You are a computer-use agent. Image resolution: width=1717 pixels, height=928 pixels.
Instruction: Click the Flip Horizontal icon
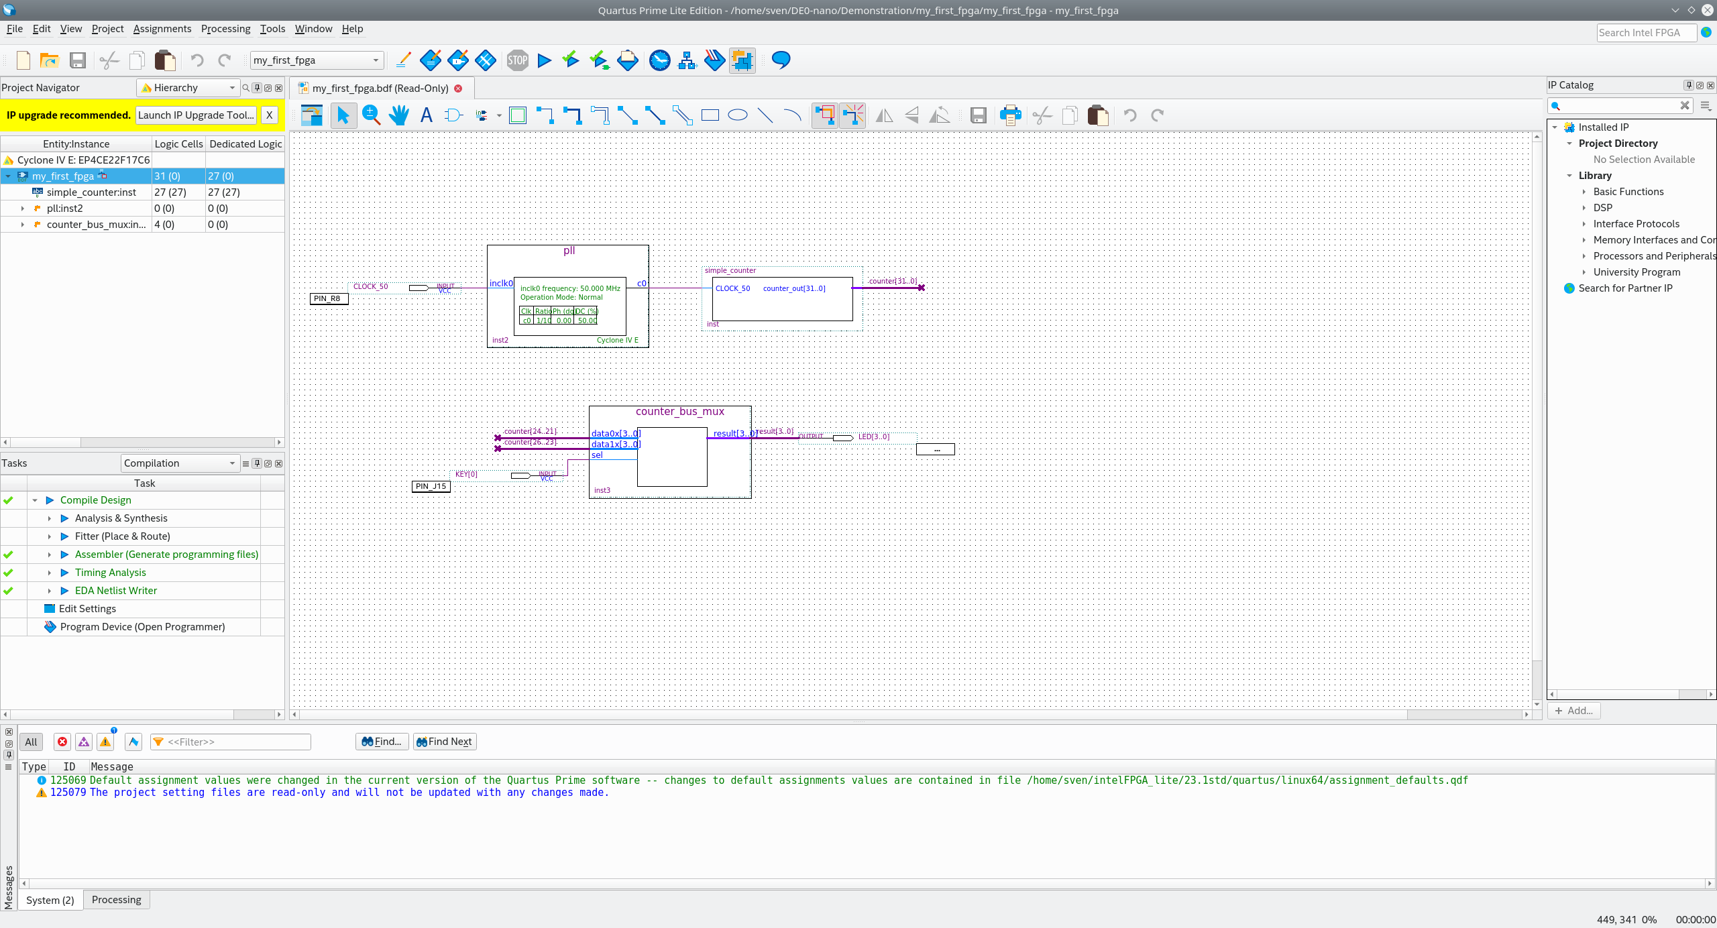(x=885, y=115)
